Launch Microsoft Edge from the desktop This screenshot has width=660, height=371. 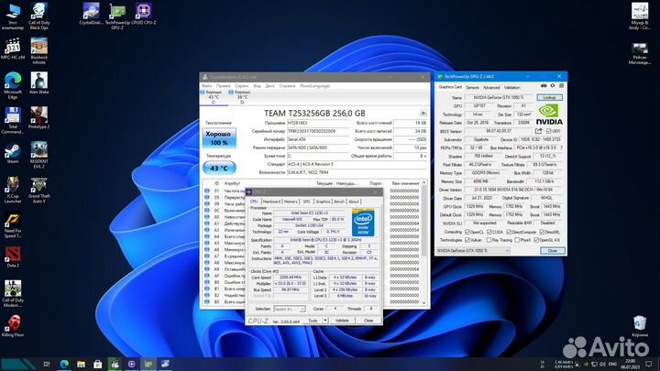click(13, 86)
